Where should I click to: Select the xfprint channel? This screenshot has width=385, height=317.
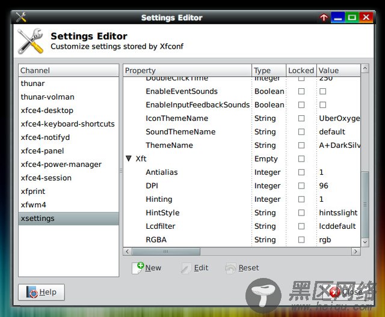point(69,192)
